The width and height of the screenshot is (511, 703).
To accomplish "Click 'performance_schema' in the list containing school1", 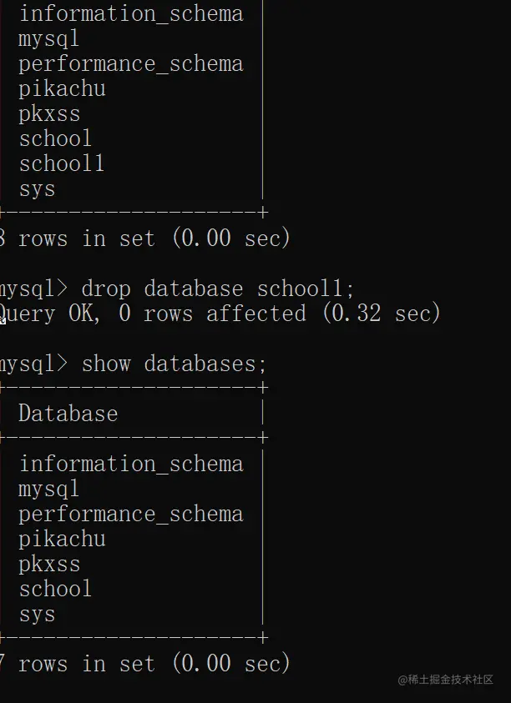I will (x=131, y=64).
